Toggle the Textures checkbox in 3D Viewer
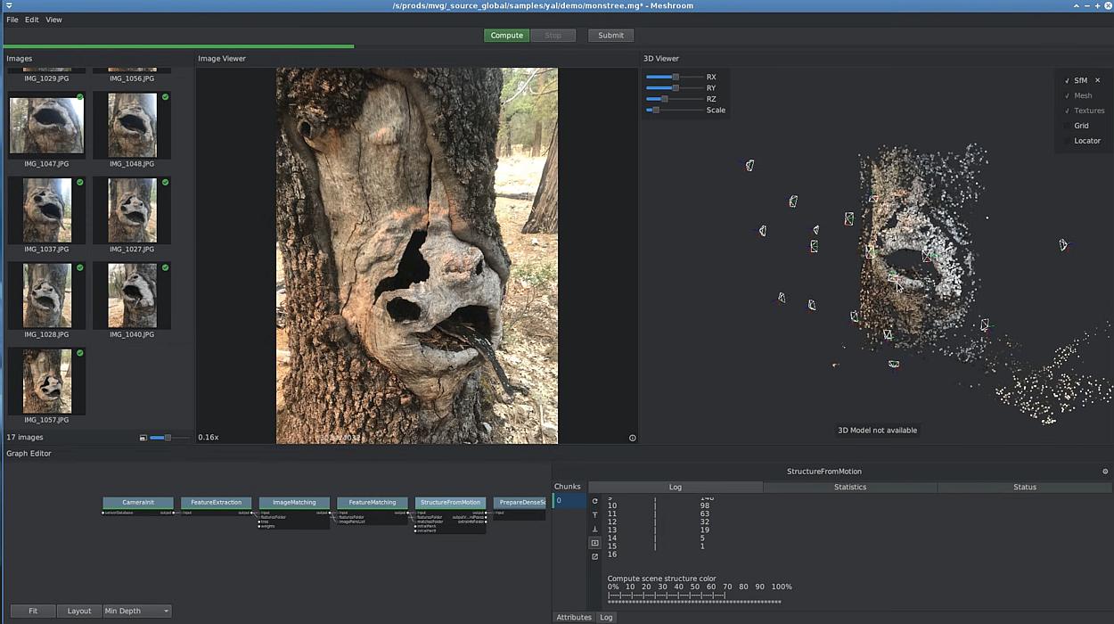Screen dimensions: 1114x624 [x=1067, y=111]
